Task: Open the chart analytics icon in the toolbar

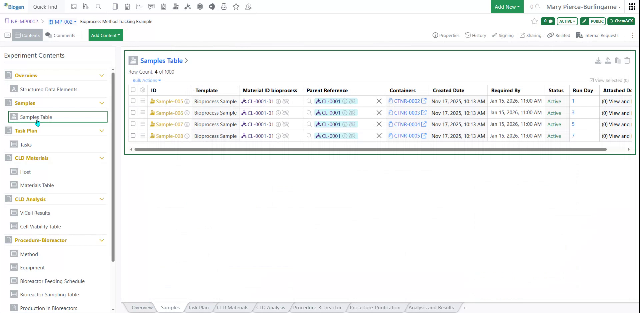Action: point(139,7)
